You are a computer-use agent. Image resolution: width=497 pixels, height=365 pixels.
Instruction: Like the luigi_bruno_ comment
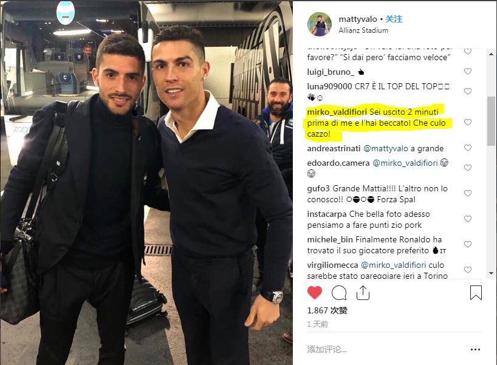coord(467,71)
